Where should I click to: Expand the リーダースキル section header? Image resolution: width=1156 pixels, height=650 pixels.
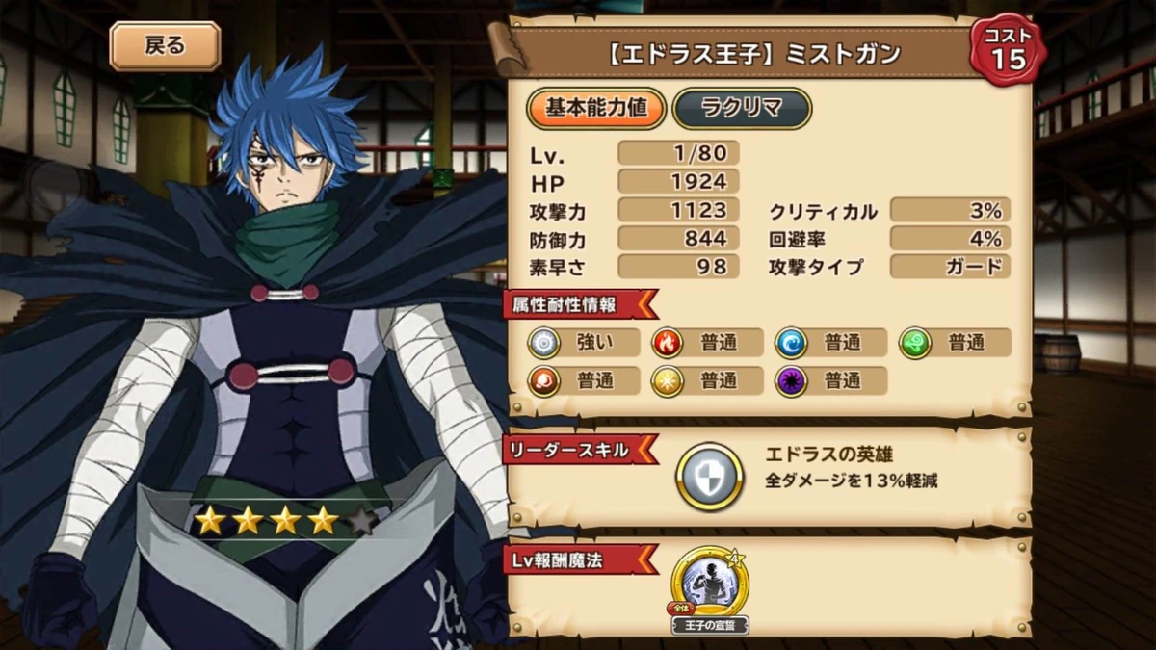[577, 450]
